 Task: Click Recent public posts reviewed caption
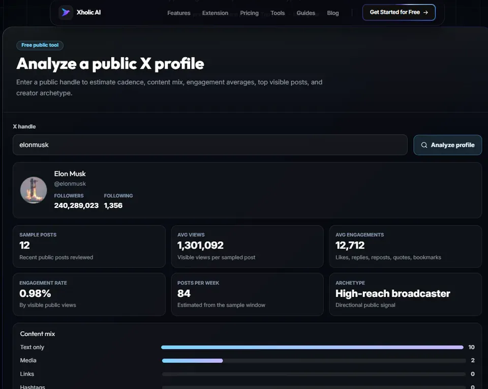(x=56, y=257)
